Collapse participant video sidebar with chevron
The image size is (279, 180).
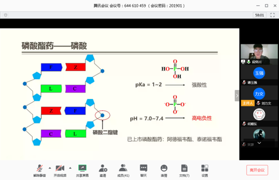pos(237,96)
